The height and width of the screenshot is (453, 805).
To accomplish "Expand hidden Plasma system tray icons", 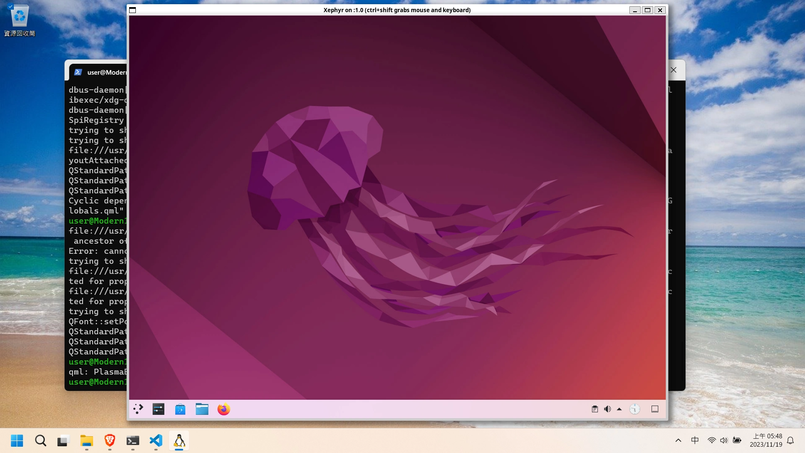I will (619, 409).
